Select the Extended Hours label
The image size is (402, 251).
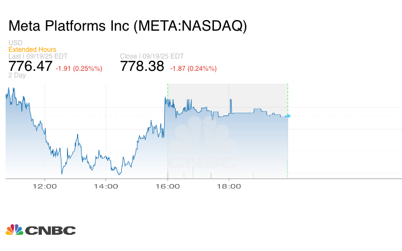coord(32,50)
